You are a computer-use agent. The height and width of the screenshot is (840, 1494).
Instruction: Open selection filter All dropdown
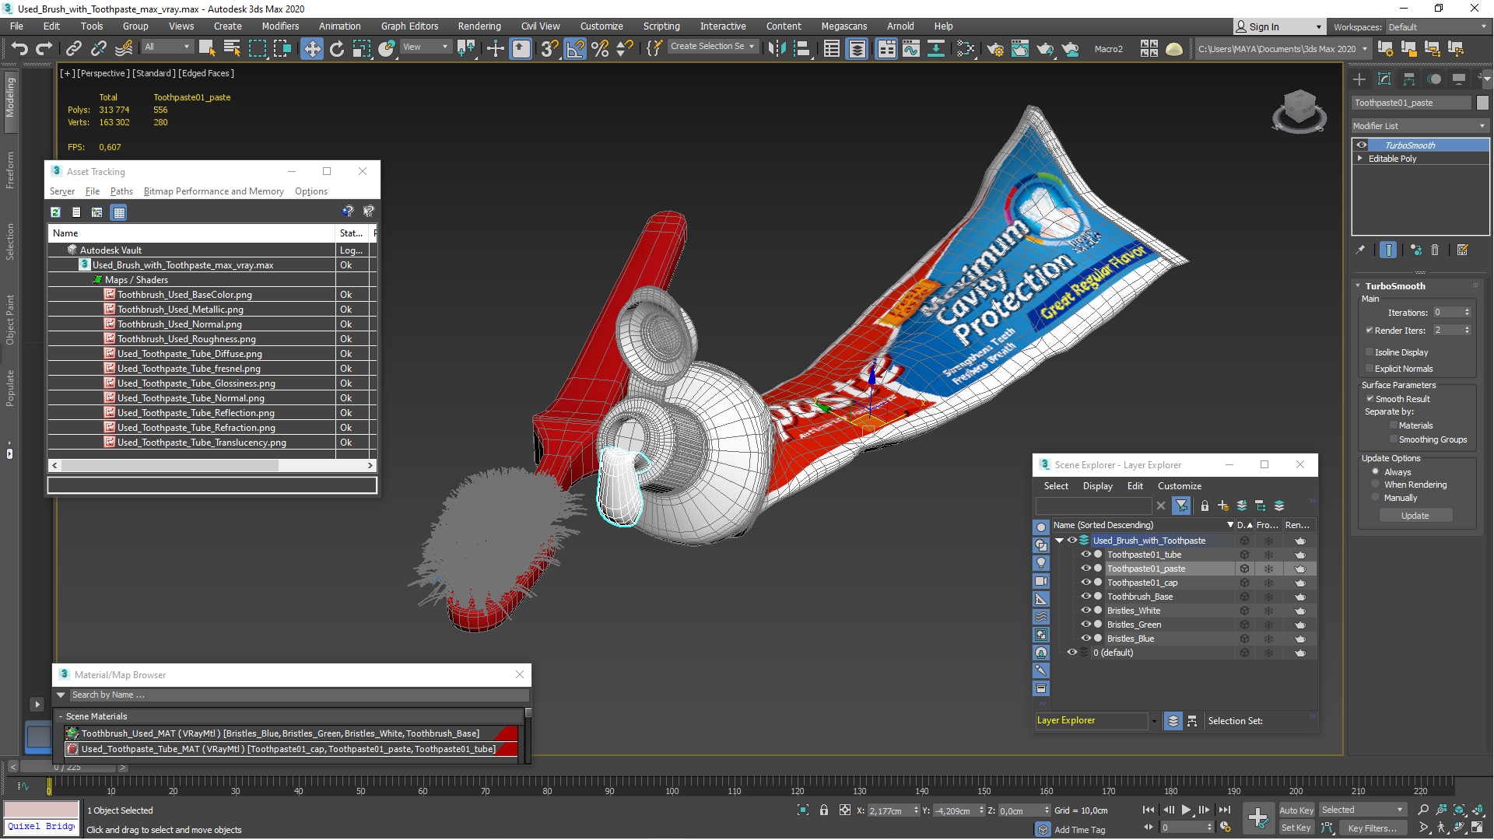(x=167, y=47)
